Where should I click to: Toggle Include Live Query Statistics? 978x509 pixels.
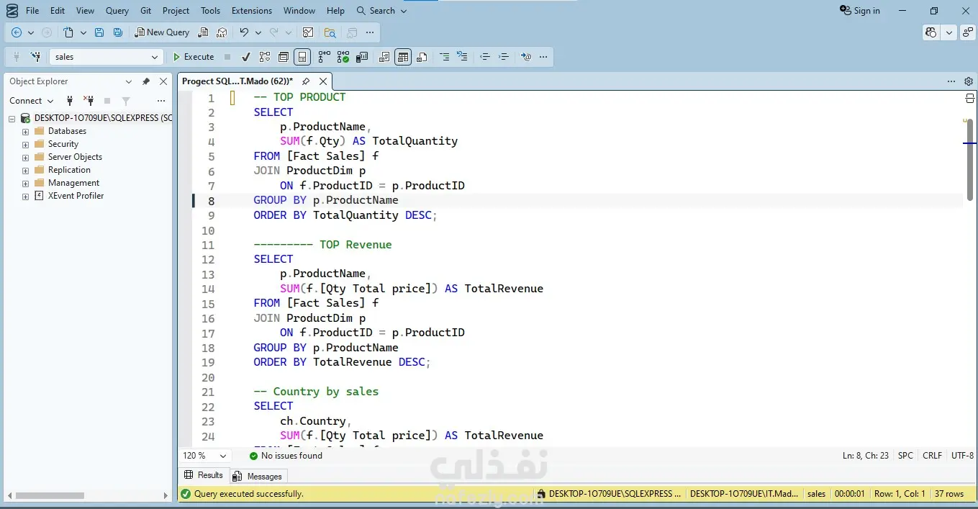(x=343, y=57)
